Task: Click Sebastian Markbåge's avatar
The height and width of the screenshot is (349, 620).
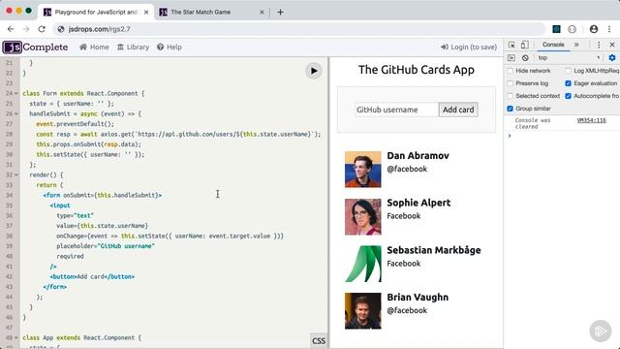Action: (363, 264)
